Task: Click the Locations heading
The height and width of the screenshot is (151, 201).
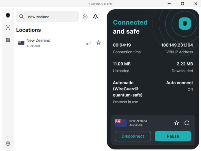Action: point(28,30)
